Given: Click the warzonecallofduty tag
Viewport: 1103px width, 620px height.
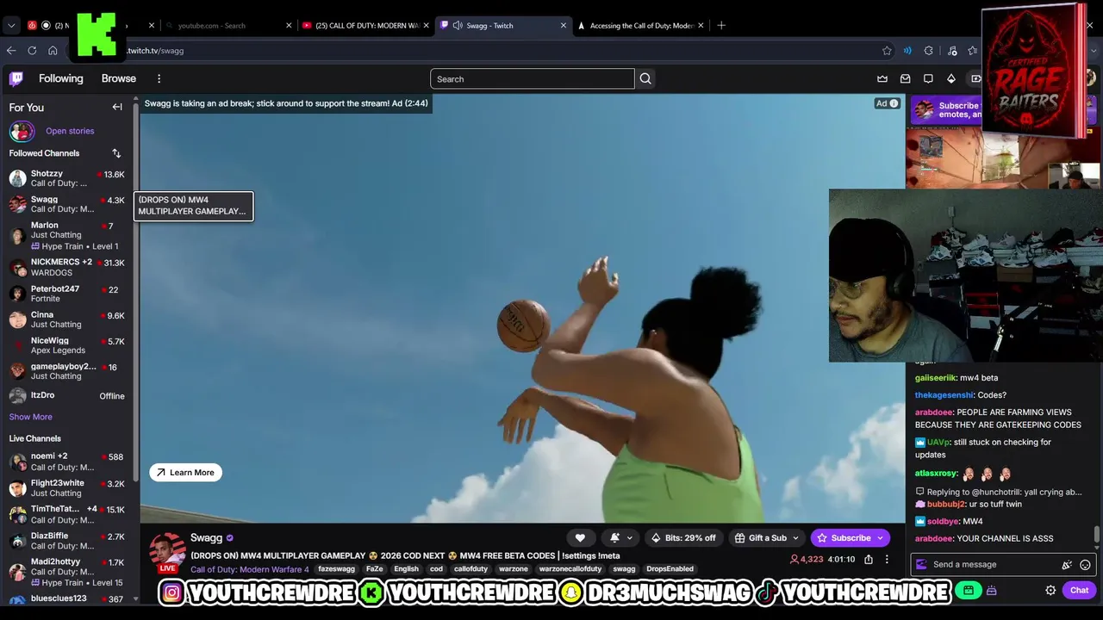Looking at the screenshot, I should pos(570,569).
